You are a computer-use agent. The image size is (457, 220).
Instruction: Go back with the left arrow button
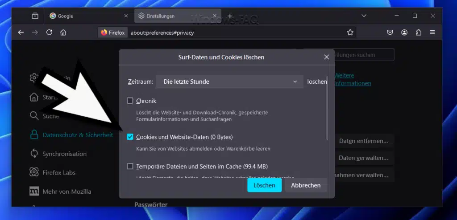pyautogui.click(x=21, y=33)
